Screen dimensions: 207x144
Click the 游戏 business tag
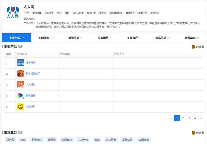coord(97,140)
